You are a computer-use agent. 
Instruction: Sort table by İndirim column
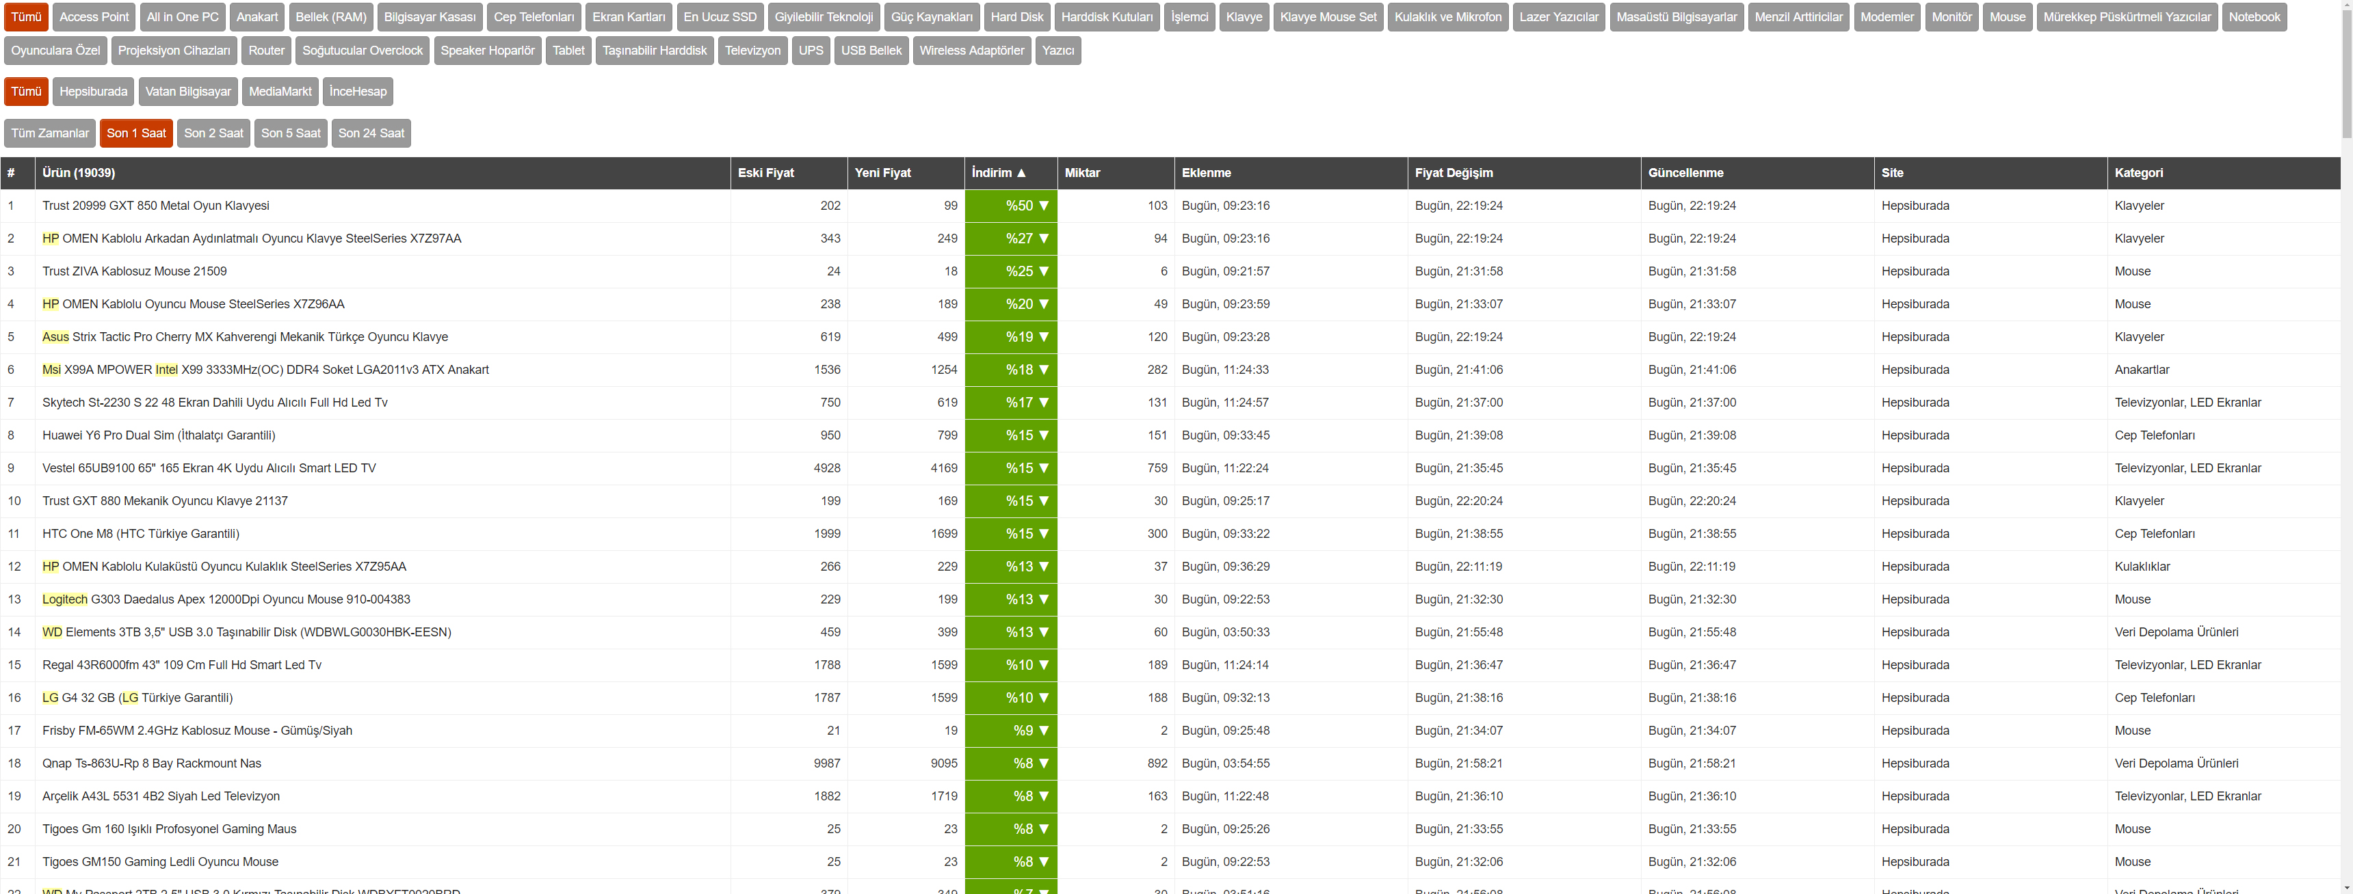coord(1010,173)
